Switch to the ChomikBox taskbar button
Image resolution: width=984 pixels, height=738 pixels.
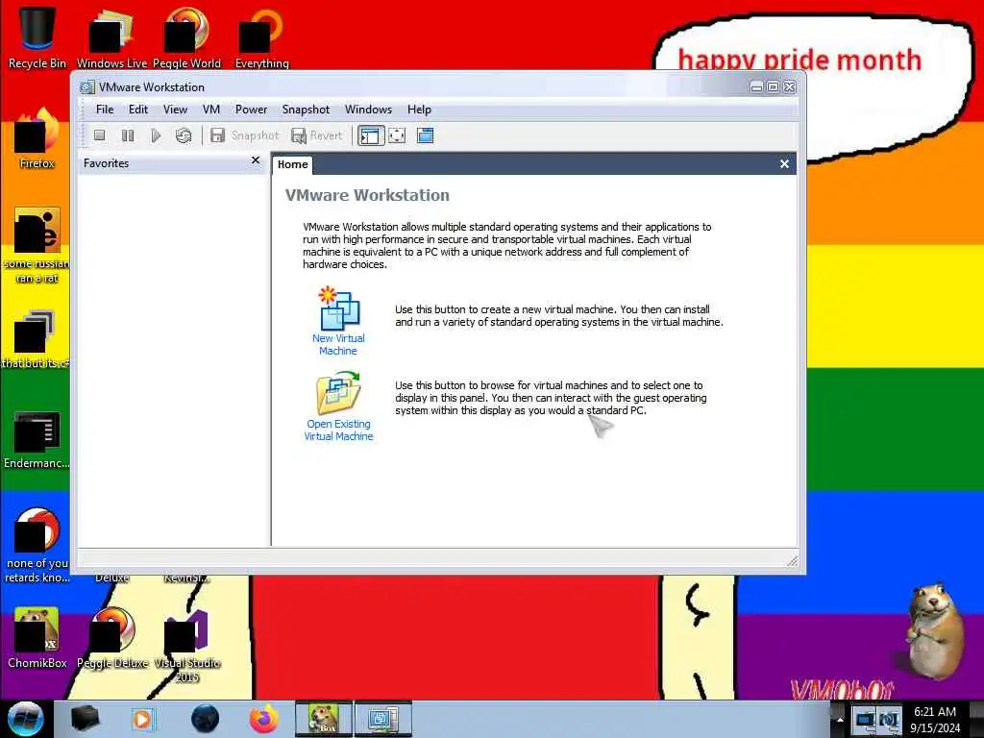(323, 719)
